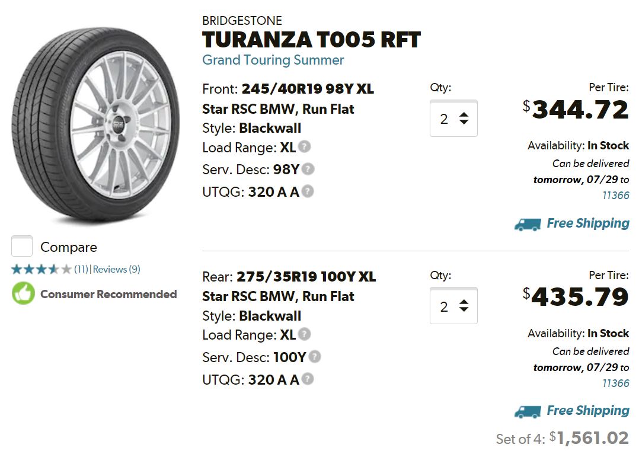This screenshot has width=639, height=454.
Task: Click front tire free shipping truck icon
Action: 528,224
